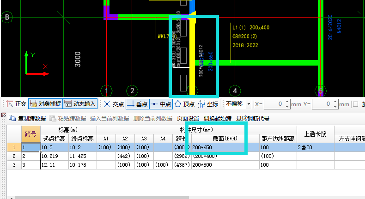Click the (400) A2 cell in row 1
This screenshot has width=365, height=199.
click(125, 147)
